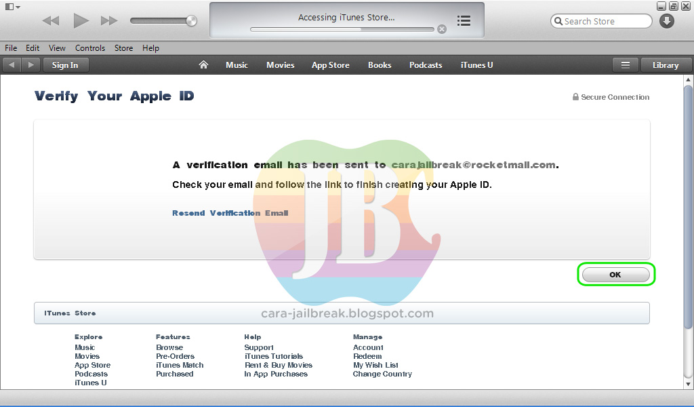Screen dimensions: 694x407
Task: Open the View menu
Action: [57, 48]
